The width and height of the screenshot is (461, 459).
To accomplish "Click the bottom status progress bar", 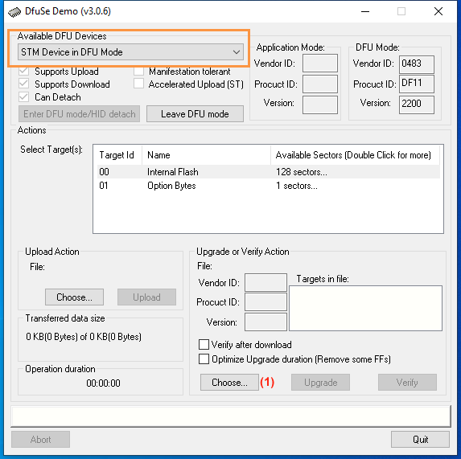I will pos(231,416).
